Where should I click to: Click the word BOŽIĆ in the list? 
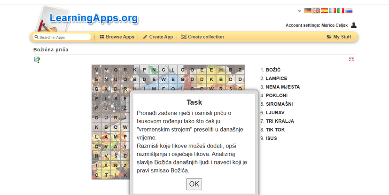point(273,70)
